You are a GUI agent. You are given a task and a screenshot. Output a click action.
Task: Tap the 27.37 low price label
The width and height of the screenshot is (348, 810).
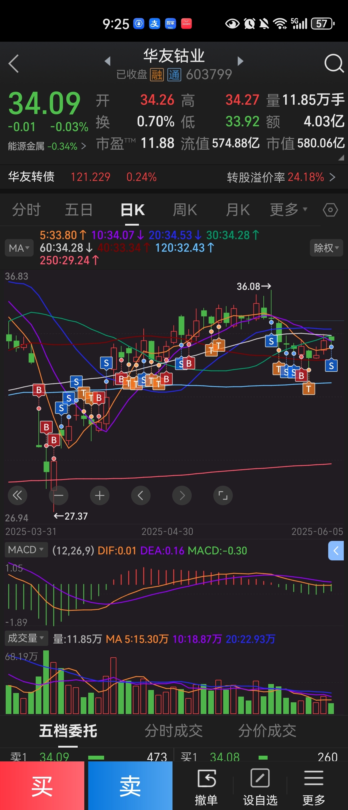click(x=71, y=516)
